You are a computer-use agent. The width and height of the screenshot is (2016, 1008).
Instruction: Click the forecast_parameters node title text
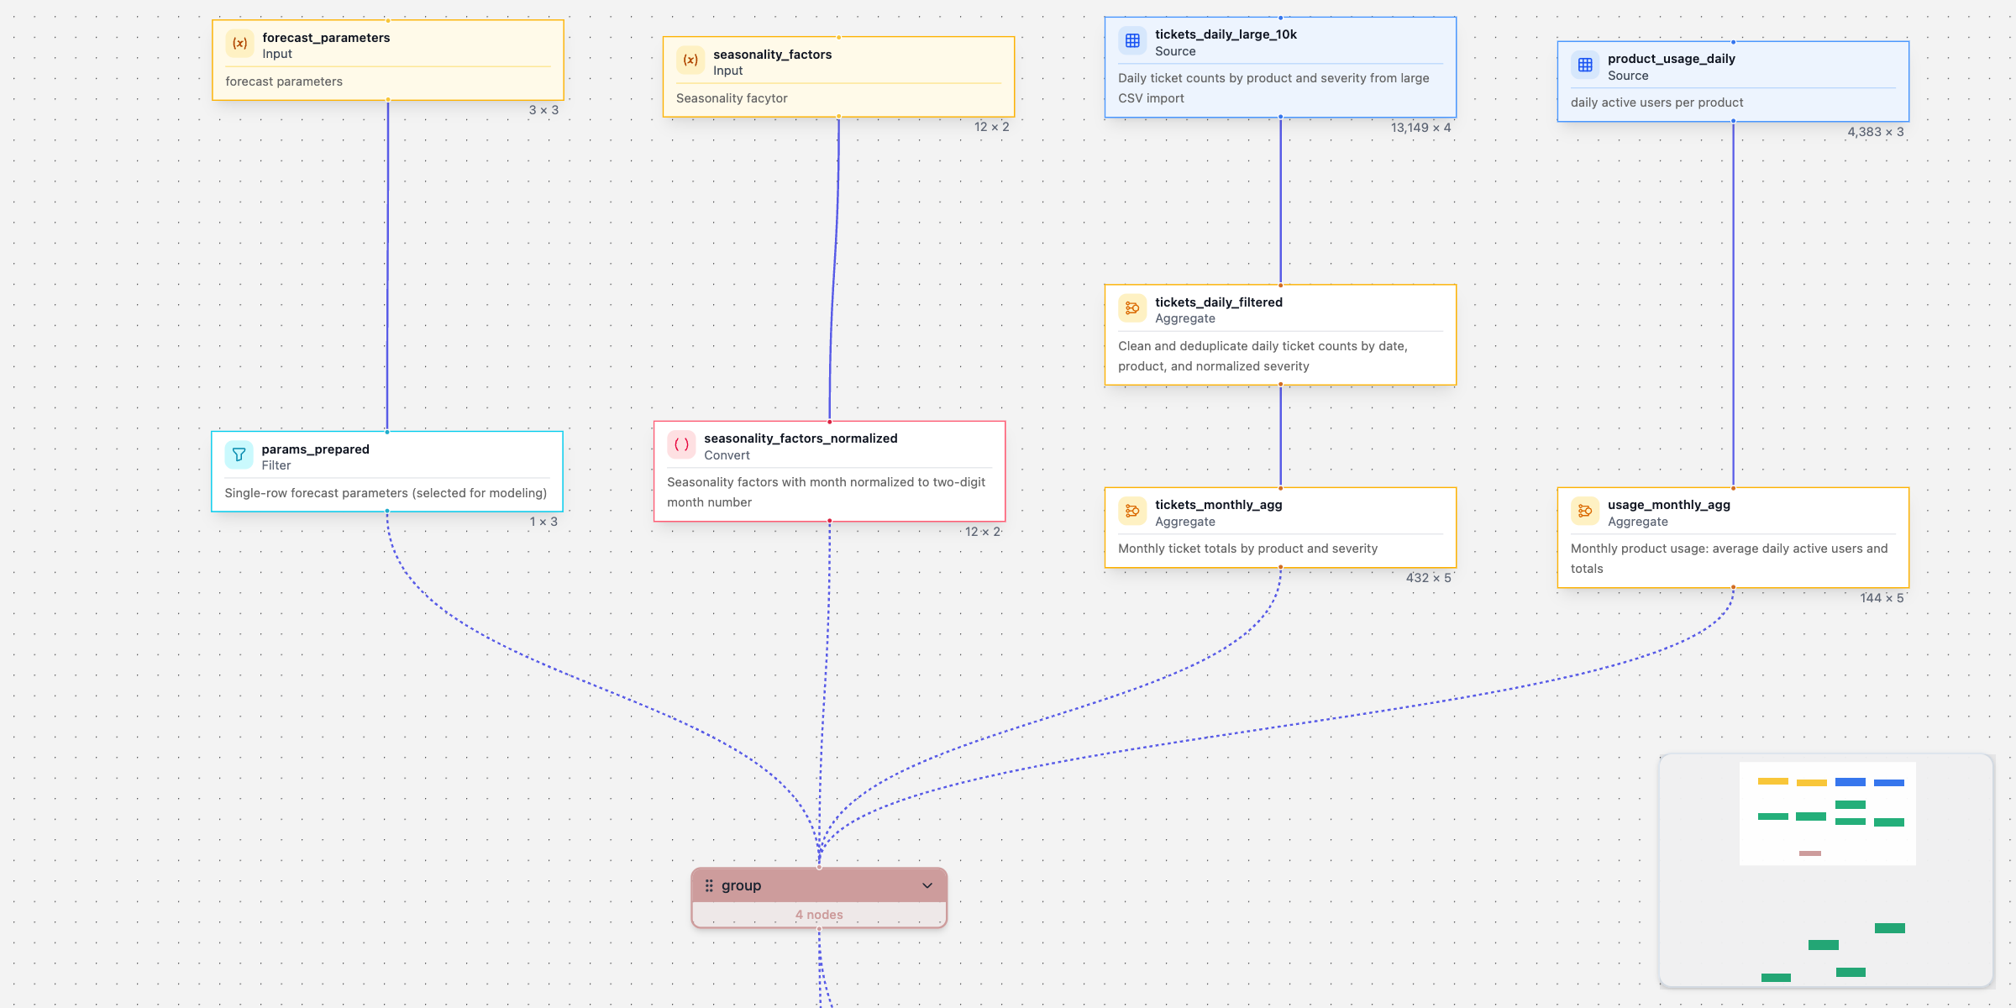pyautogui.click(x=326, y=37)
